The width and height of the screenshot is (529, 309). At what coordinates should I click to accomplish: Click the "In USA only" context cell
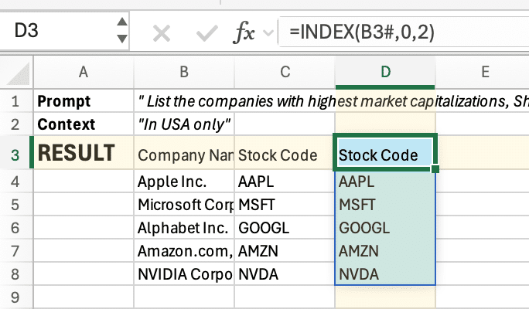click(183, 124)
